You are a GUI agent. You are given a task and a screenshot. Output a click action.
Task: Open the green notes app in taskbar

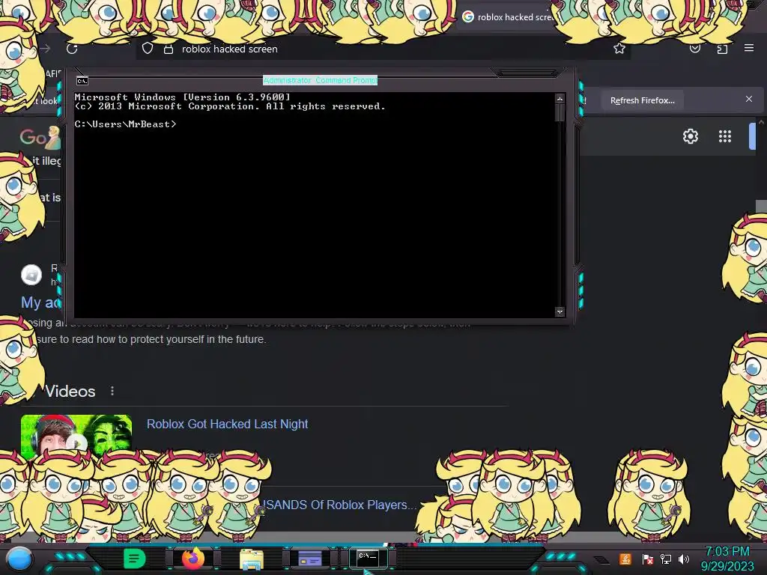[135, 559]
